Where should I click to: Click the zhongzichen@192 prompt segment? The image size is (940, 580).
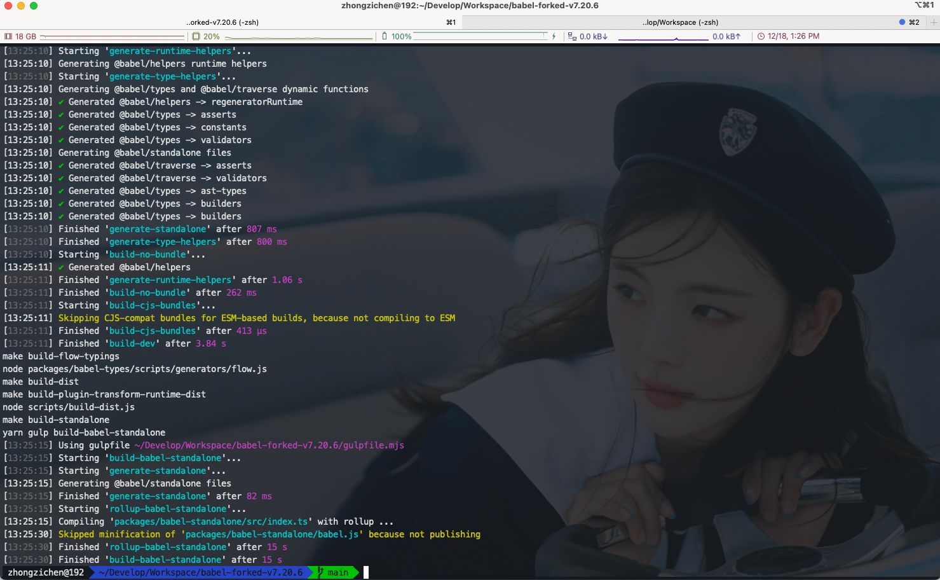(46, 572)
